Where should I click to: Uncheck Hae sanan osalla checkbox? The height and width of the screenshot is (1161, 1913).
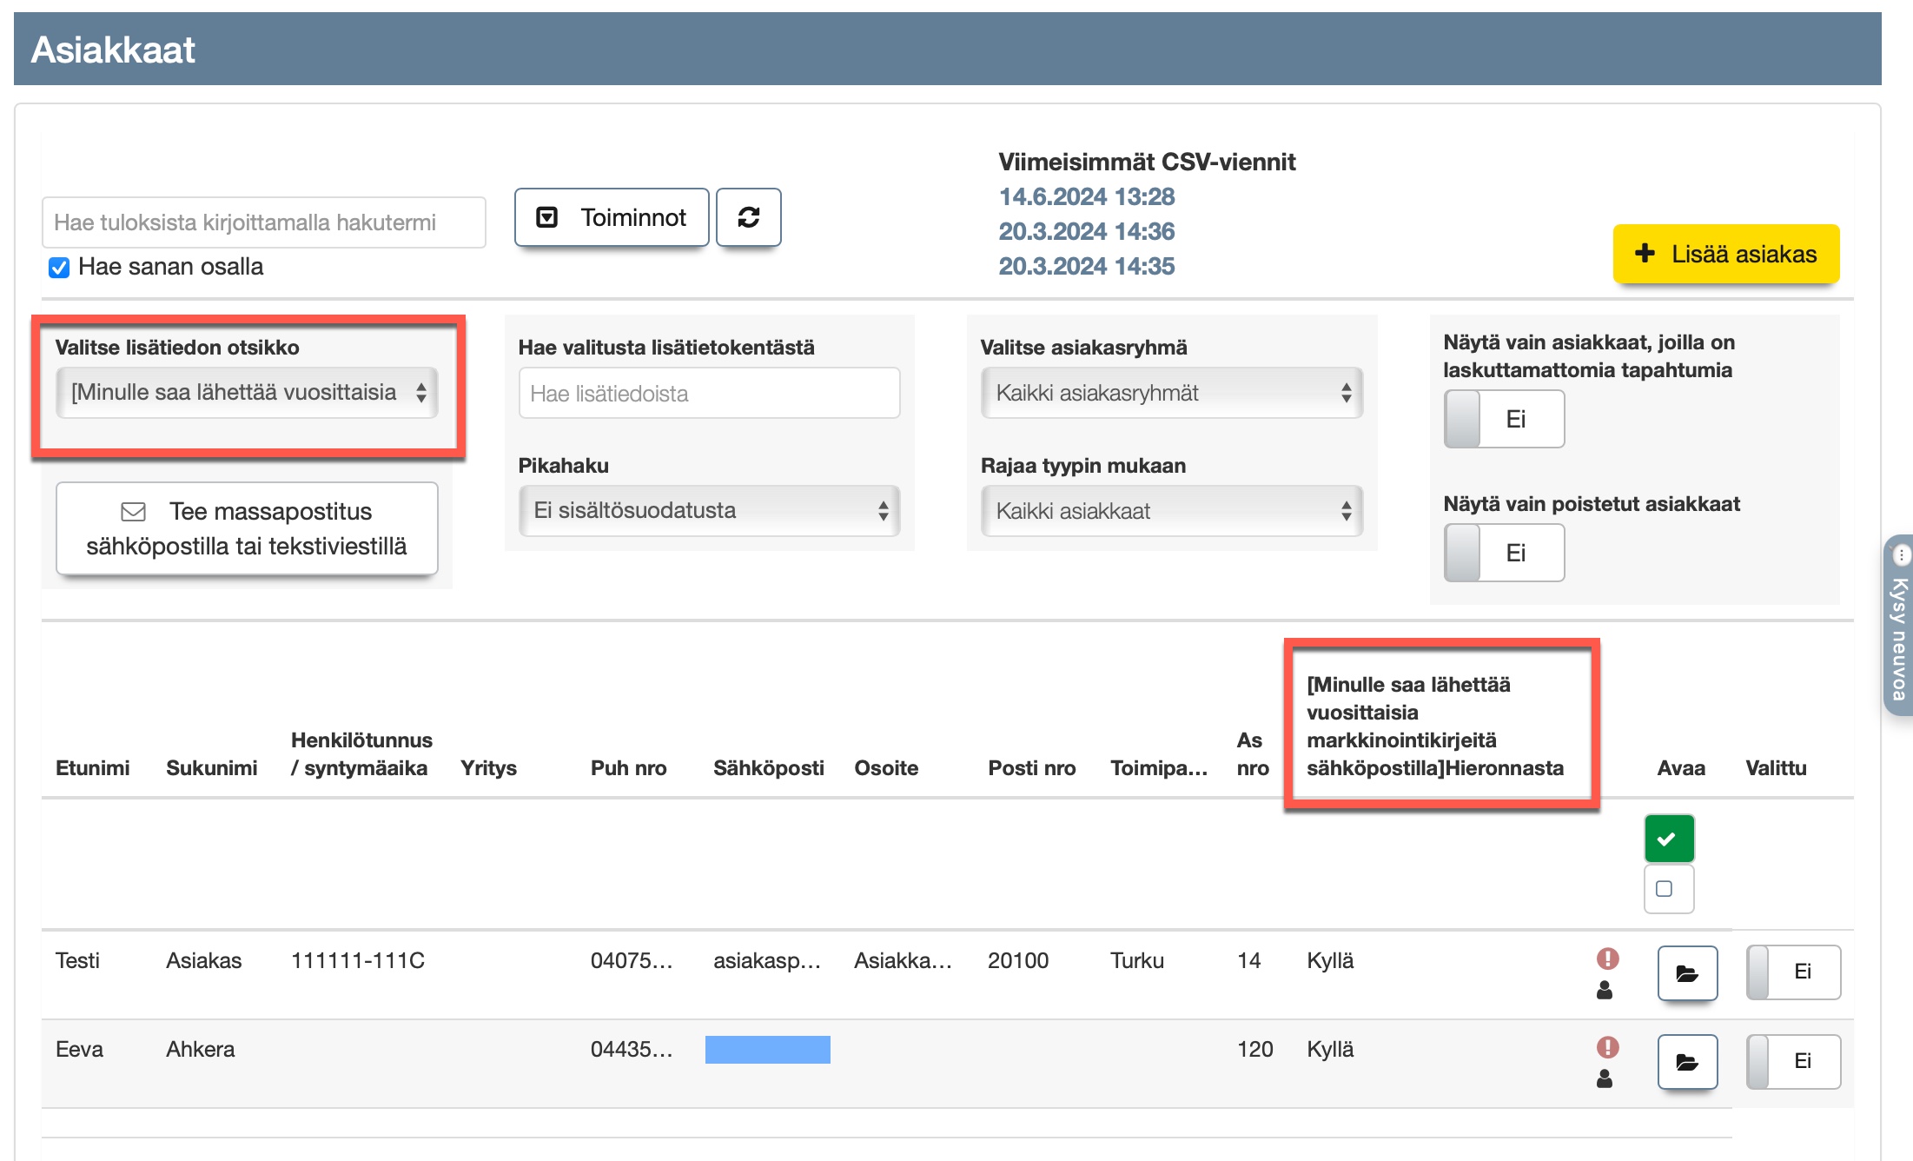[59, 268]
